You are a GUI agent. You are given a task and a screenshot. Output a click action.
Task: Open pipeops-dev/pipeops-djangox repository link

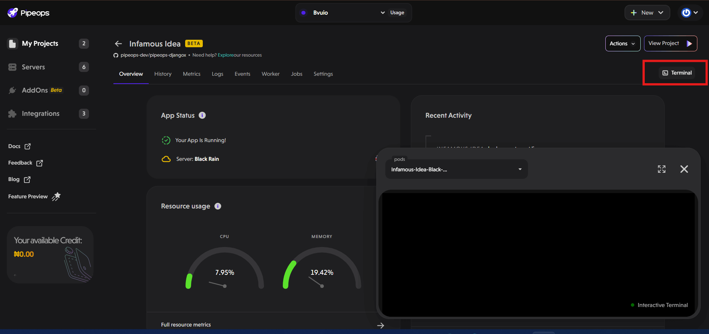pos(153,55)
